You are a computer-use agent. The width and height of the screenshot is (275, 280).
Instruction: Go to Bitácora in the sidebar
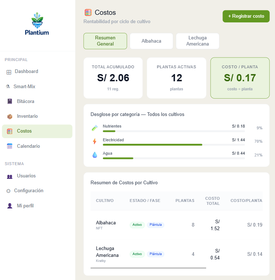pyautogui.click(x=37, y=101)
